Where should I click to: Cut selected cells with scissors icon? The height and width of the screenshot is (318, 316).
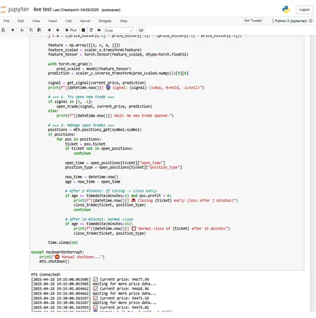(x=23, y=30)
